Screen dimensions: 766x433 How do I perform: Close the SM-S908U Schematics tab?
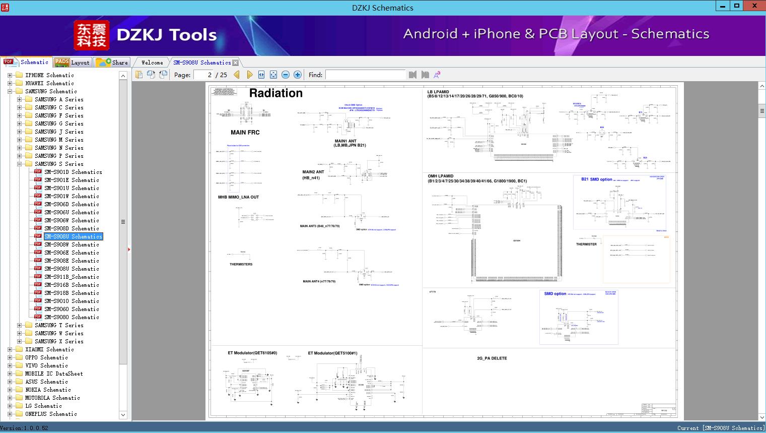(x=235, y=63)
